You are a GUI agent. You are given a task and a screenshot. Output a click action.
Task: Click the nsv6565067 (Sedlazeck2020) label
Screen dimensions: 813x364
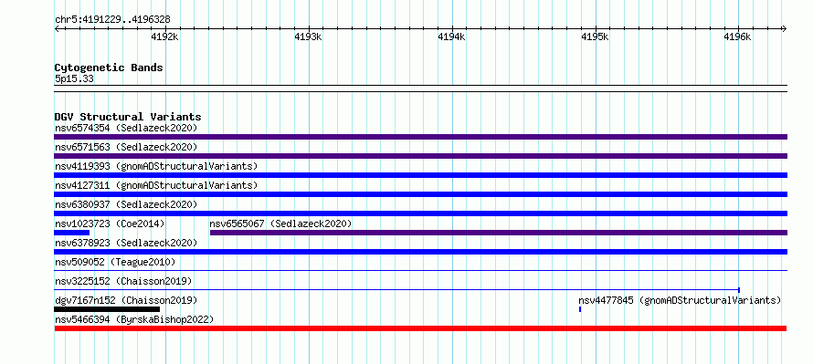pos(280,224)
